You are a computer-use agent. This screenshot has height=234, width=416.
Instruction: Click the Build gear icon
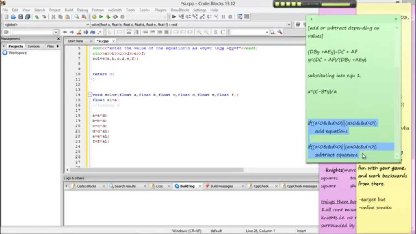[x=94, y=17]
